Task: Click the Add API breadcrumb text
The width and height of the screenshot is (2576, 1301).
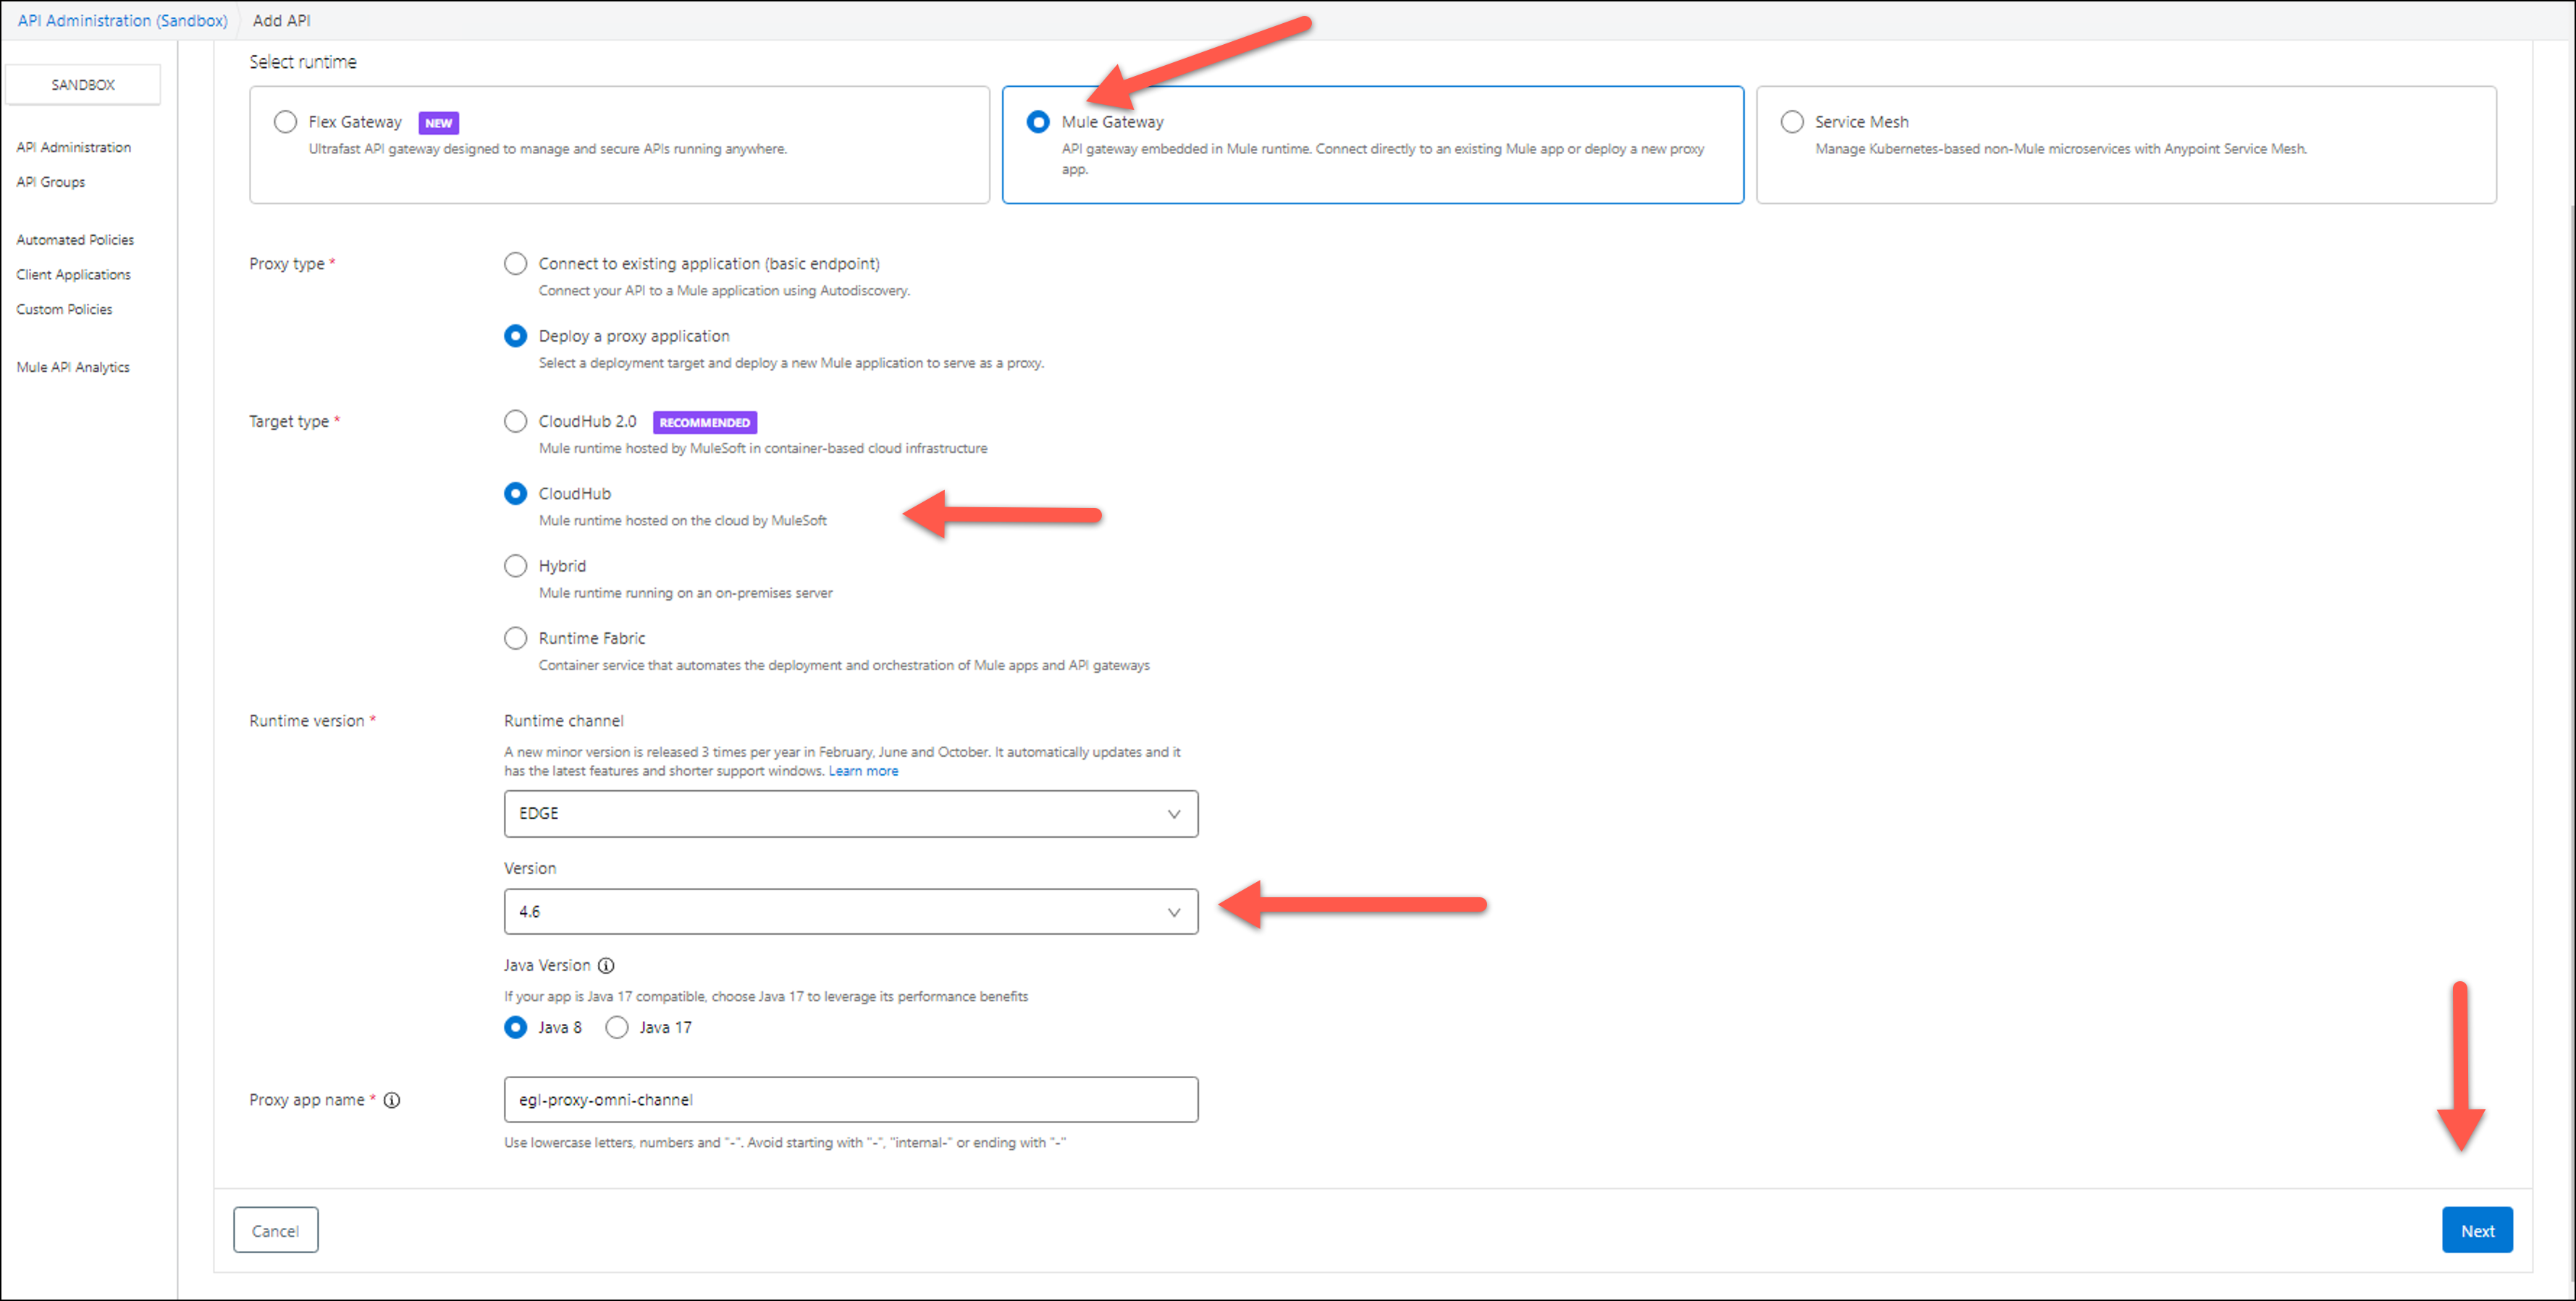Action: [282, 20]
